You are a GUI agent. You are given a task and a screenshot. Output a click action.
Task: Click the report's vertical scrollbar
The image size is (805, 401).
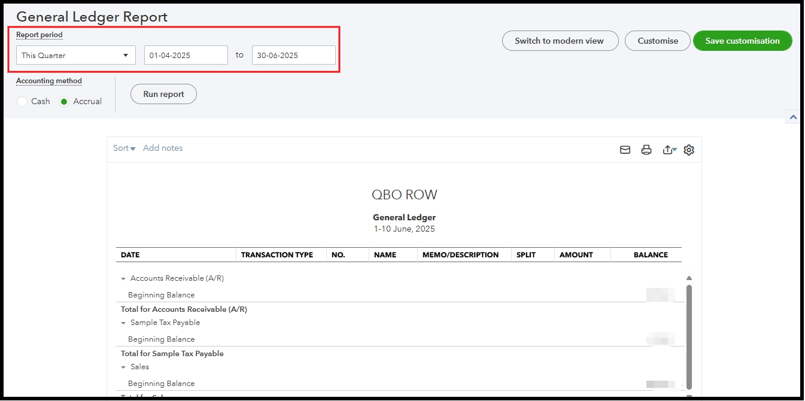[x=689, y=335]
